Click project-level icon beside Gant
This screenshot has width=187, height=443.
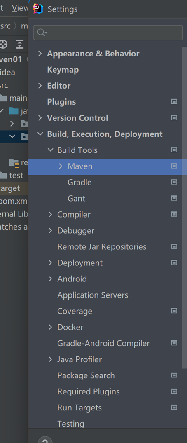click(174, 198)
